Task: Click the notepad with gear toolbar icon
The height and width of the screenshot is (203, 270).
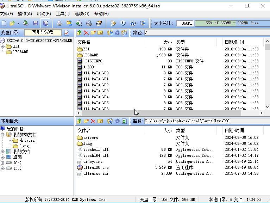Action: coord(113,23)
